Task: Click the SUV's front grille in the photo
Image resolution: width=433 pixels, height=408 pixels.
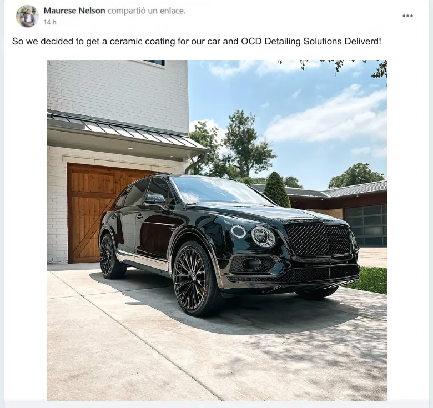Action: (x=319, y=240)
